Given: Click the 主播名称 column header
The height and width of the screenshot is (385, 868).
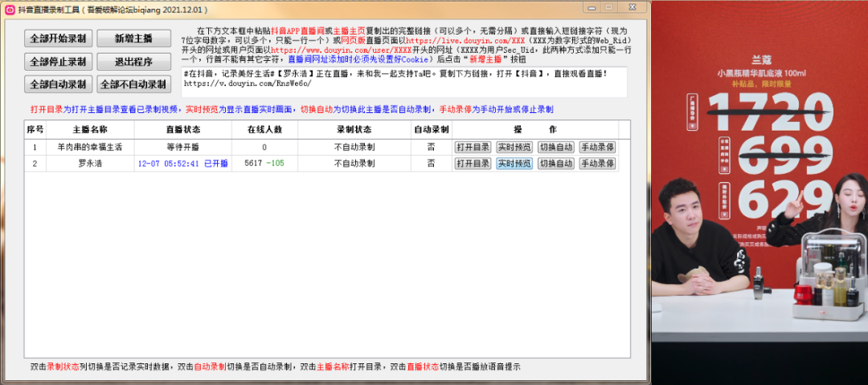Looking at the screenshot, I should 90,130.
